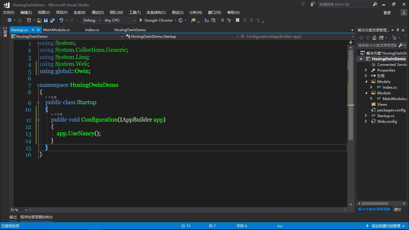Click the comment selected lines icon
Image resolution: width=409 pixels, height=230 pixels.
tap(222, 20)
